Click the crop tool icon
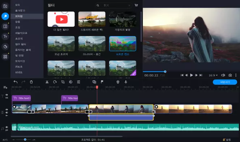Viewport: 240px width, 142px height. 63,82
